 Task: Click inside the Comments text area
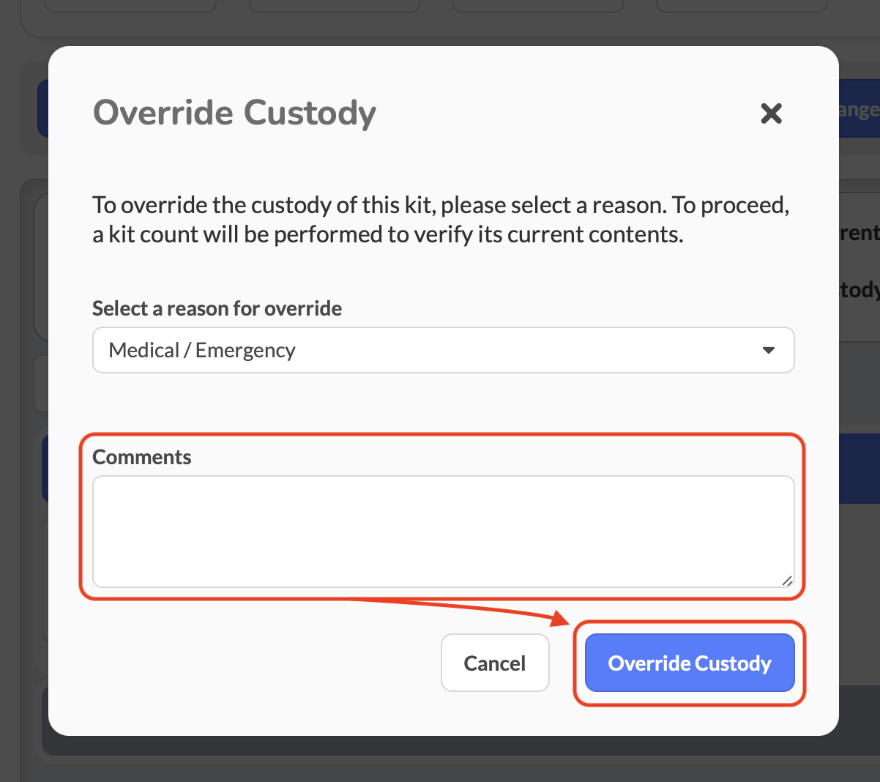(x=443, y=531)
